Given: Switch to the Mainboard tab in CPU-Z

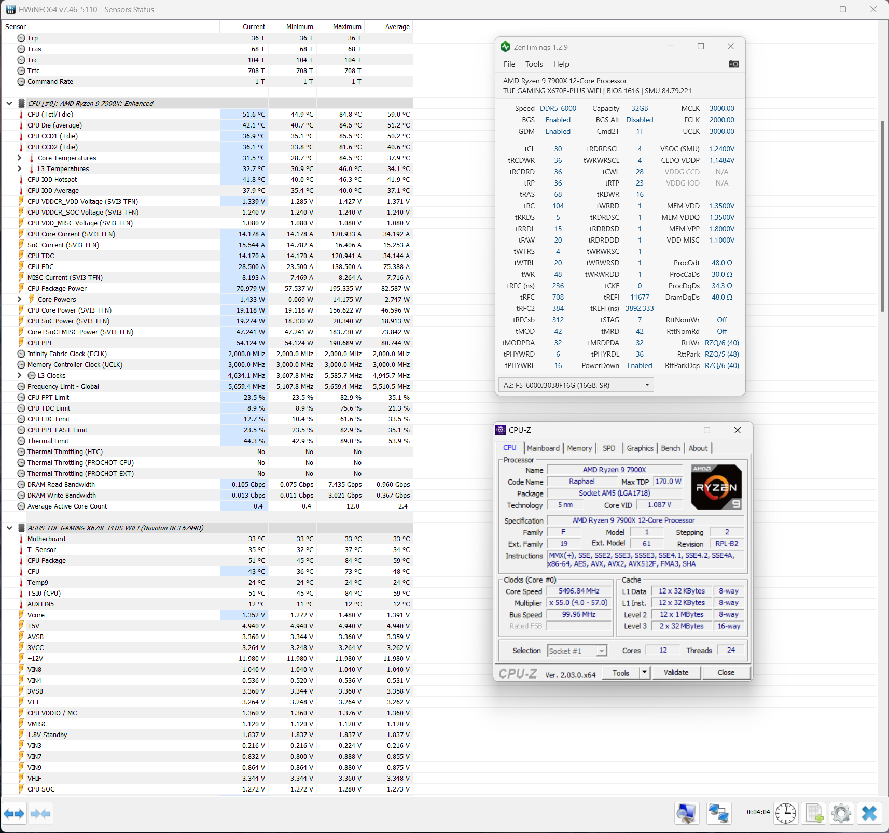Looking at the screenshot, I should click(543, 448).
